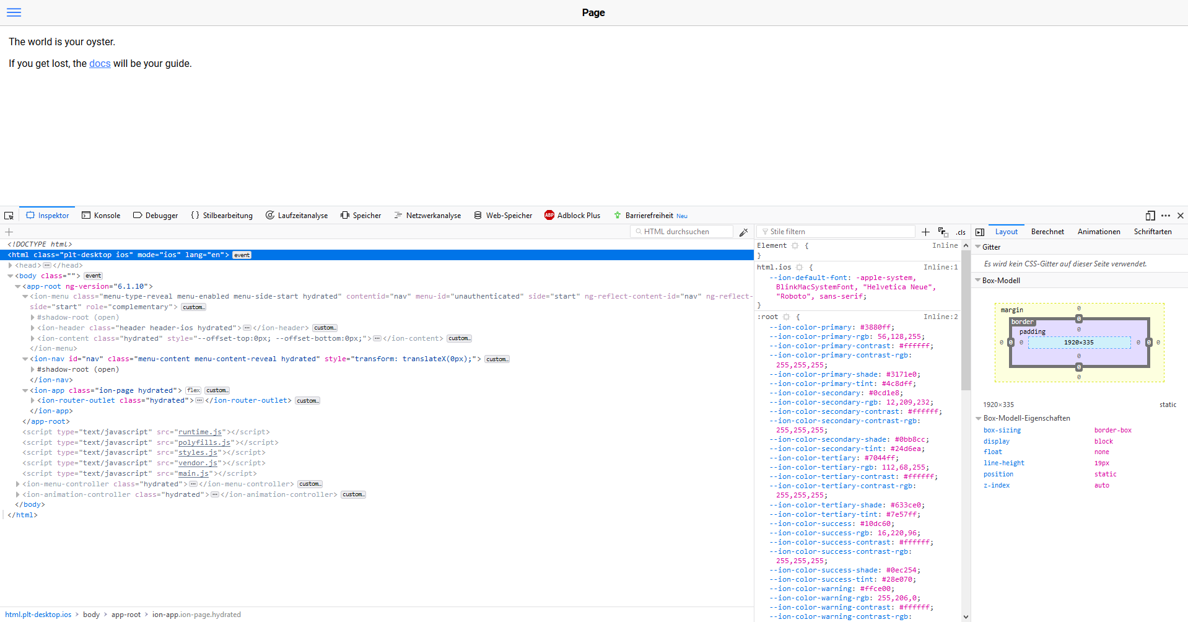1188x622 pixels.
Task: Open devtools more options menu
Action: point(1166,216)
